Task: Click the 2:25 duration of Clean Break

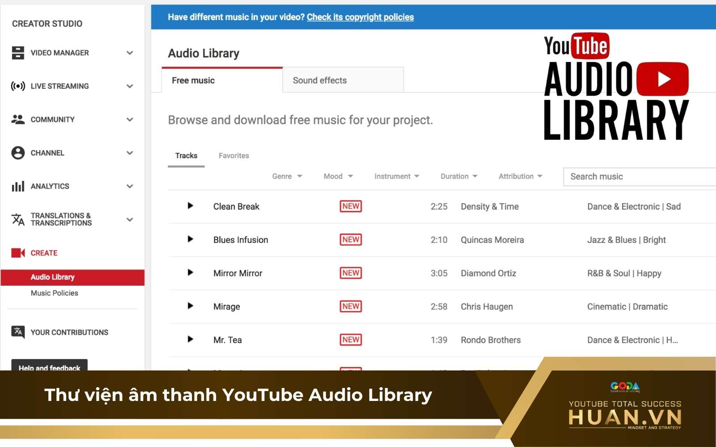Action: (x=439, y=207)
